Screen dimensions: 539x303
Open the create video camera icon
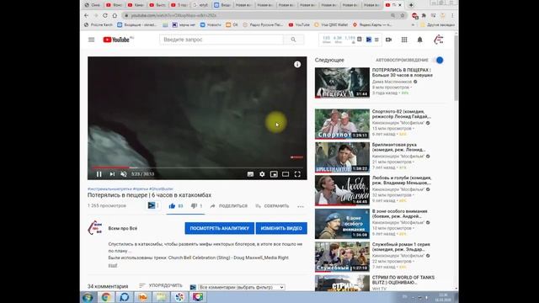tap(389, 40)
